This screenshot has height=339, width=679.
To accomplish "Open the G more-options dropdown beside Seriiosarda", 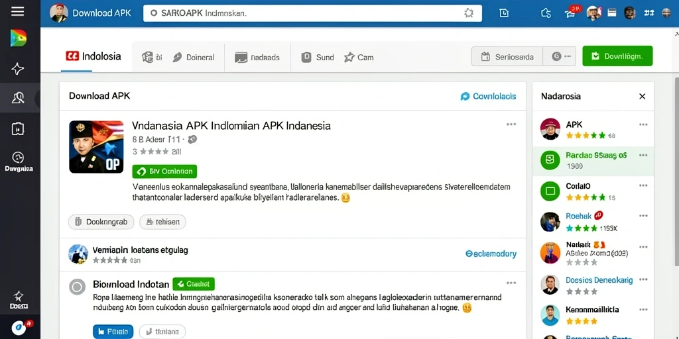I will click(x=560, y=56).
